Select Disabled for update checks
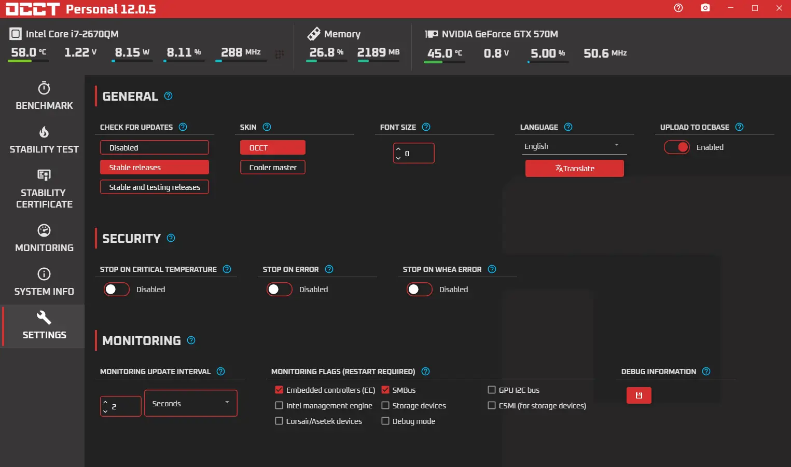 [x=155, y=148]
